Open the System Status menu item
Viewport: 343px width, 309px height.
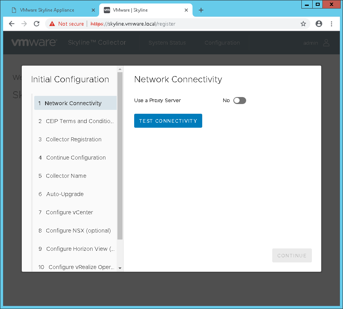[167, 43]
